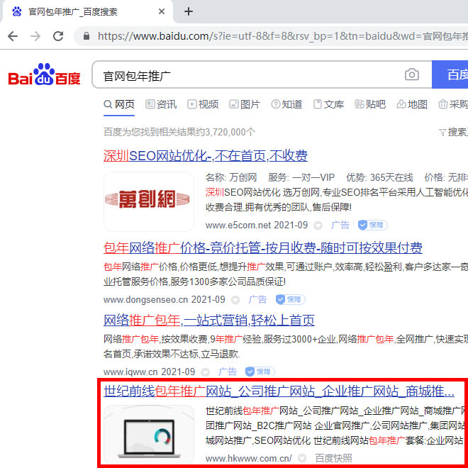The image size is (468, 468).
Task: Open the 搜索工具 filter
Action: click(x=454, y=132)
